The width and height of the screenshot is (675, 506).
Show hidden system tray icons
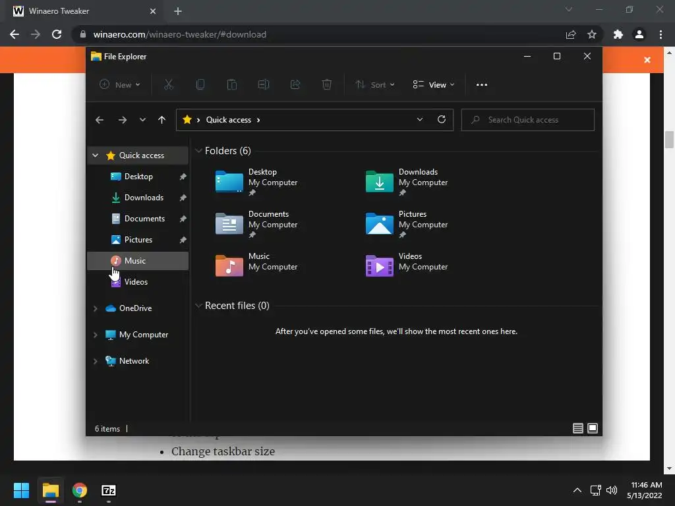click(577, 490)
